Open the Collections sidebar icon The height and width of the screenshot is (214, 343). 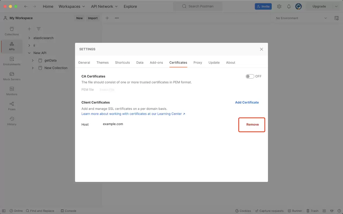[x=12, y=31]
